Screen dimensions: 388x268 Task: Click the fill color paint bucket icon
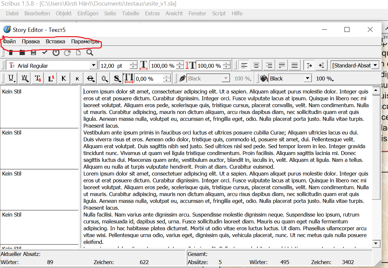click(x=264, y=78)
